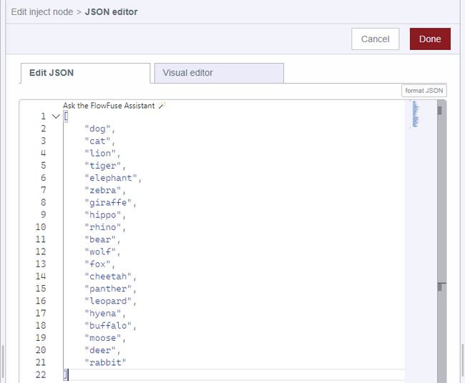Click the JSON editor breadcrumb title

111,12
